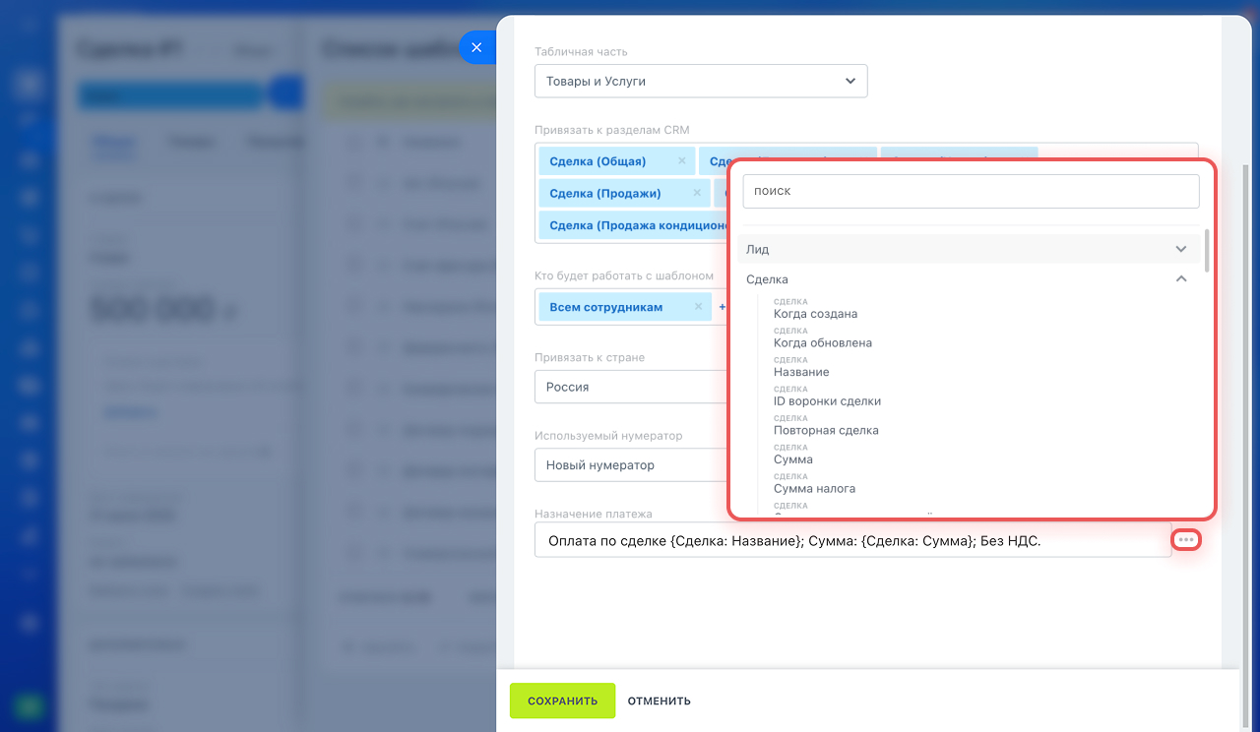Pick ID воронки сделки field
Screen dimensions: 1260x732
coord(827,401)
